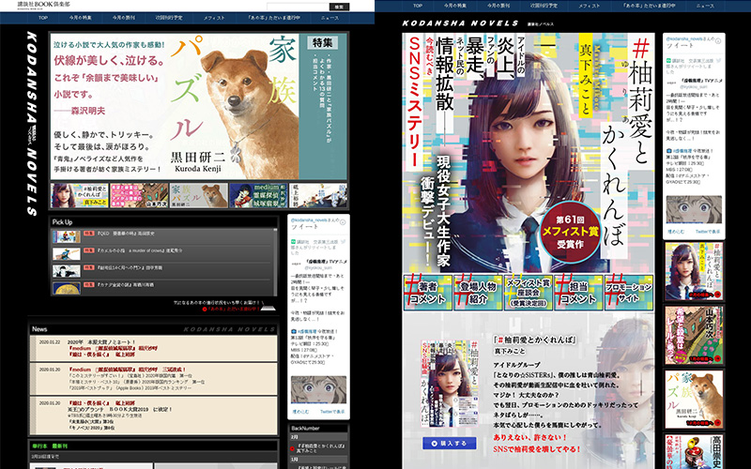
Task: Open the large #柚莉愛とかくれんぼ hero banner
Action: tap(529, 153)
